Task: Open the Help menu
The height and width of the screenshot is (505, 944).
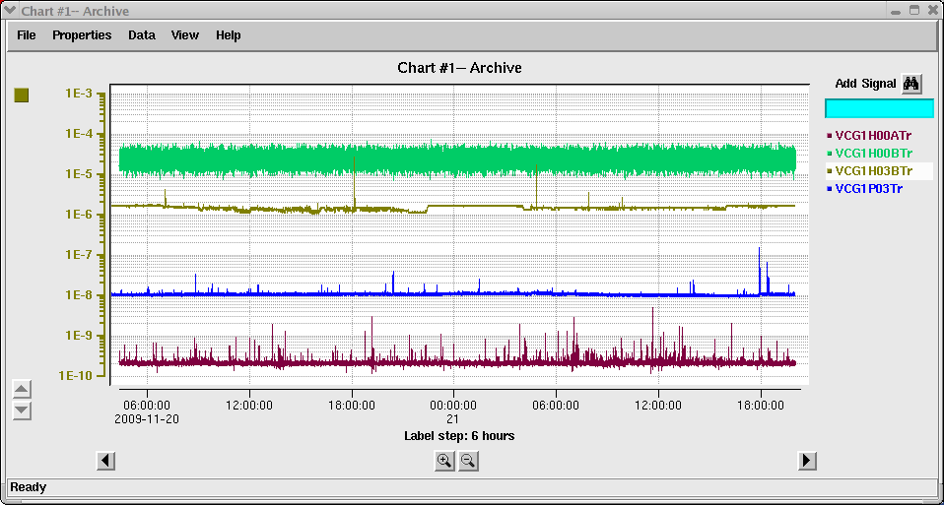Action: 229,35
